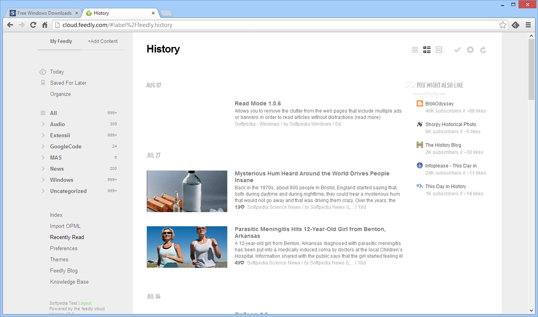Switch to cards view layout icon
This screenshot has height=317, width=538.
(439, 50)
